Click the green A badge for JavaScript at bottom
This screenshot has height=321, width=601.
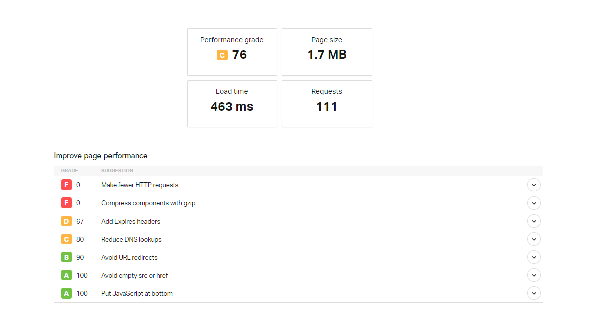[x=66, y=293]
